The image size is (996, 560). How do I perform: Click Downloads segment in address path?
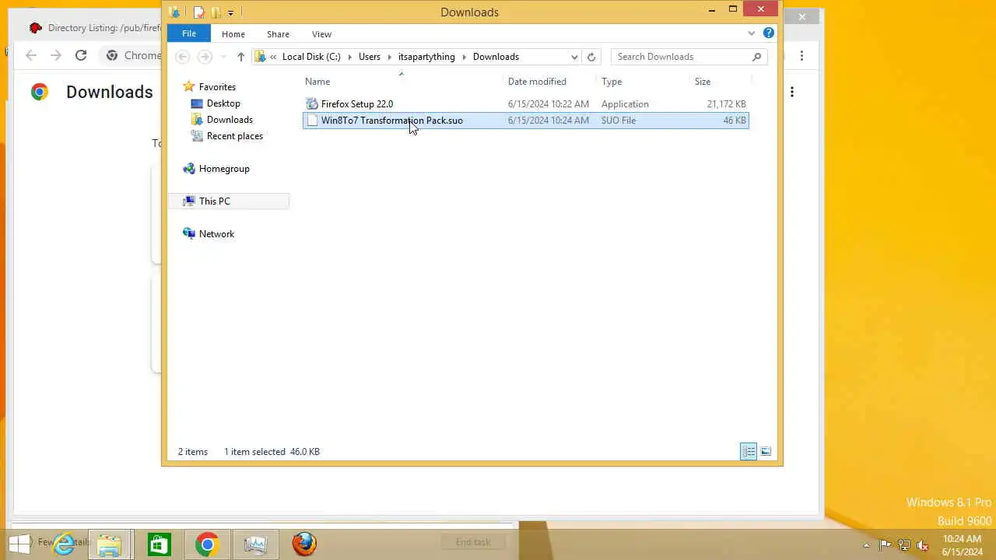[x=496, y=57]
